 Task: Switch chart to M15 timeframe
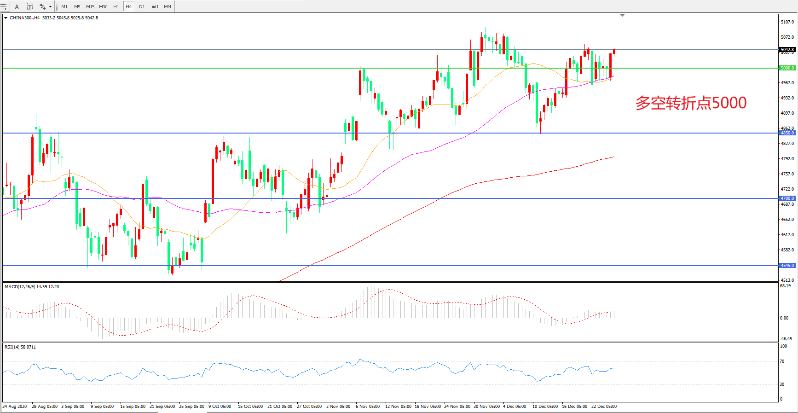(x=90, y=6)
